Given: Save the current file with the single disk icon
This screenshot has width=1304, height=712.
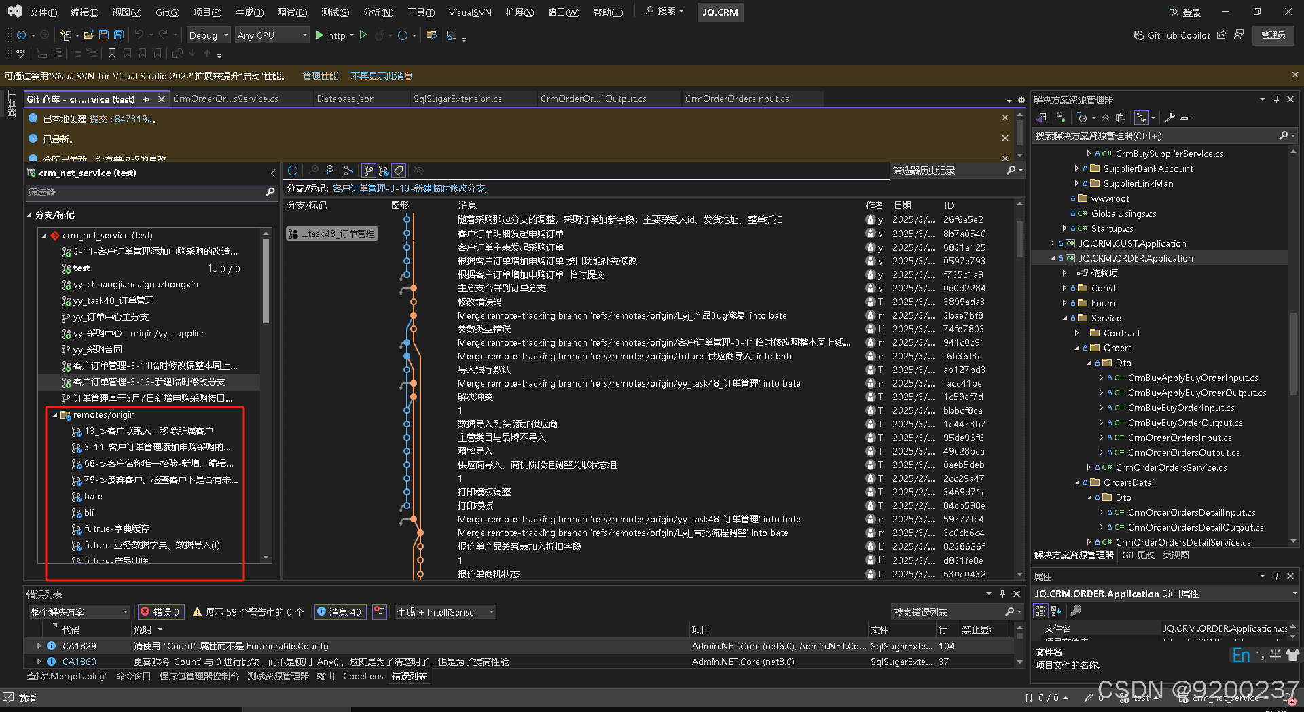Looking at the screenshot, I should coord(104,35).
